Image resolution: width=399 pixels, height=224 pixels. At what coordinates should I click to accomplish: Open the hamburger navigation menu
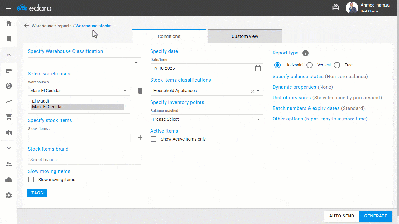pyautogui.click(x=8, y=8)
